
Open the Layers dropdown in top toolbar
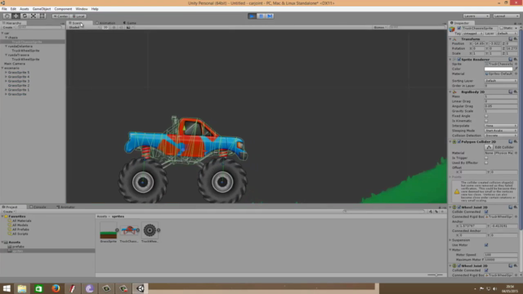point(476,16)
